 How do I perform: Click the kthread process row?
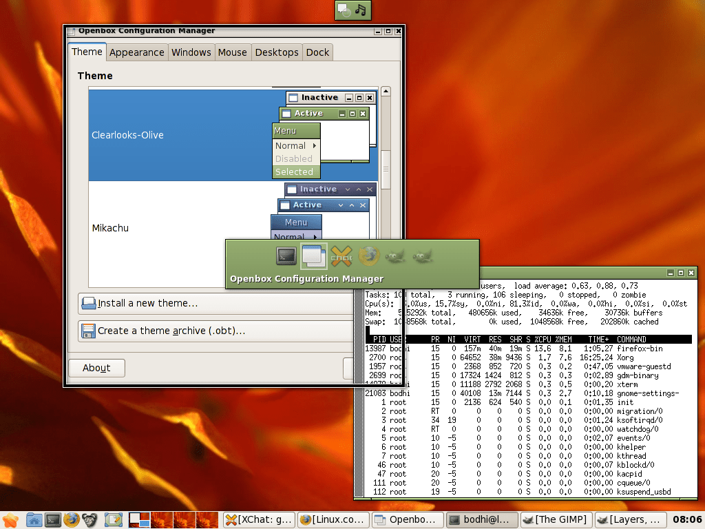[x=528, y=456]
